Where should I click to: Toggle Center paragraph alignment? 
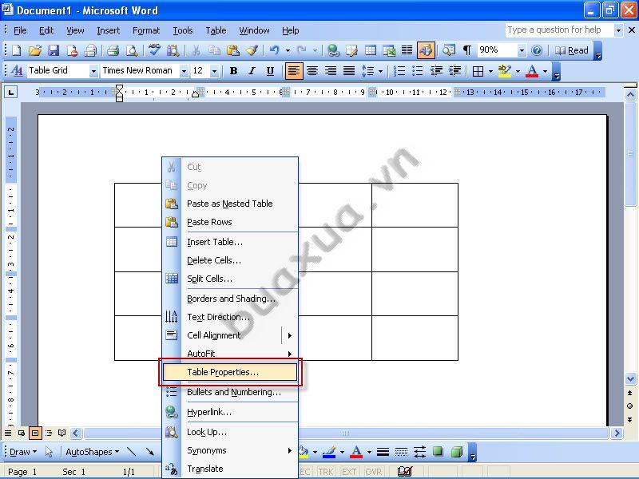tap(312, 71)
